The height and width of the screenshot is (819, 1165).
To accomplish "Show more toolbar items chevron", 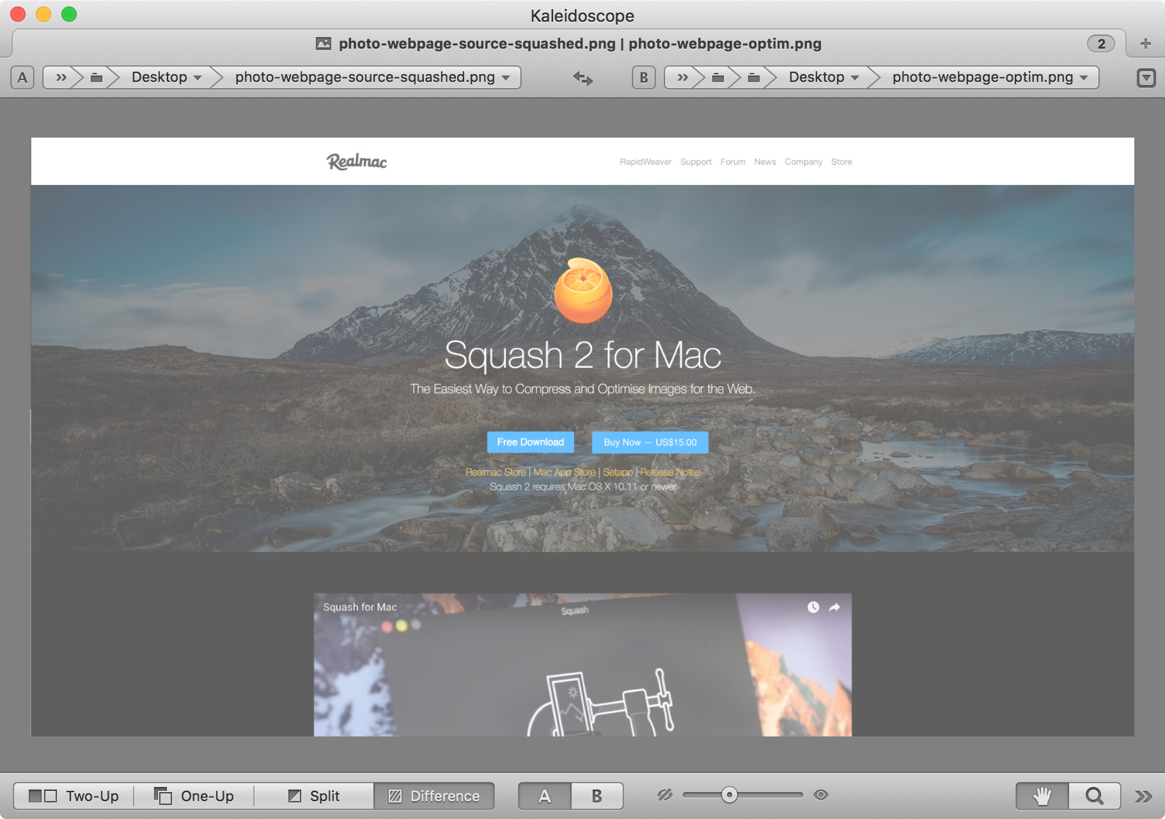I will pyautogui.click(x=1143, y=796).
